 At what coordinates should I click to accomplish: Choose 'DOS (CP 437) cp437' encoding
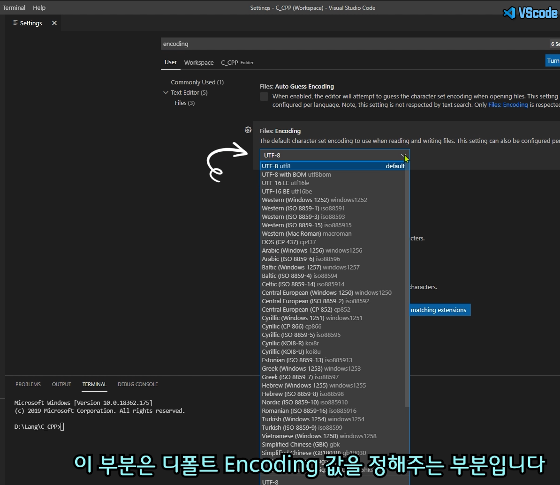(x=333, y=242)
